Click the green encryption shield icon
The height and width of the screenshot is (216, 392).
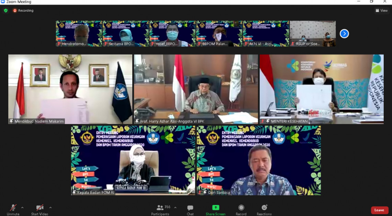6,11
